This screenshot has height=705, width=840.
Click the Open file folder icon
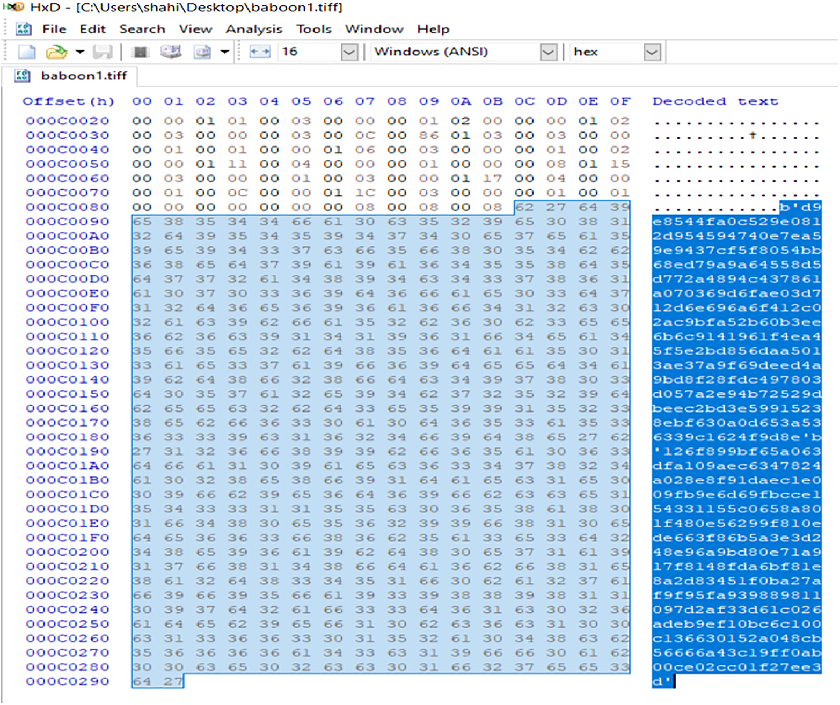click(56, 52)
